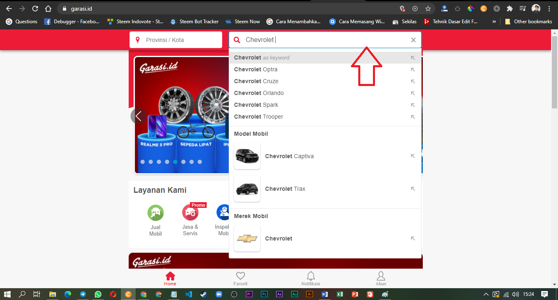558x300 pixels.
Task: Choose the Chevrolet Orlando suggestion
Action: (325, 93)
